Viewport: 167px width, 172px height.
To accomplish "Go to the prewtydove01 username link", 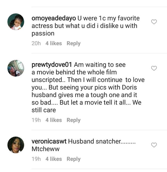I will coord(52,65).
